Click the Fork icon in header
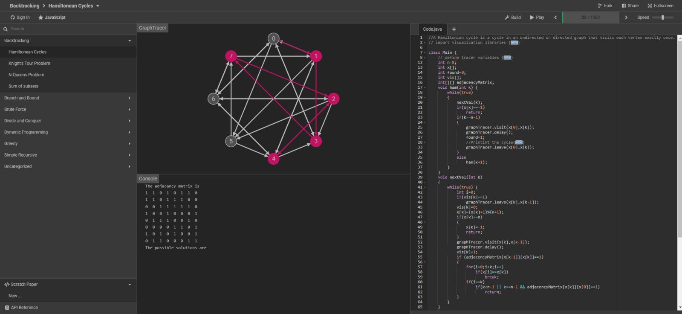The image size is (682, 314). point(600,6)
